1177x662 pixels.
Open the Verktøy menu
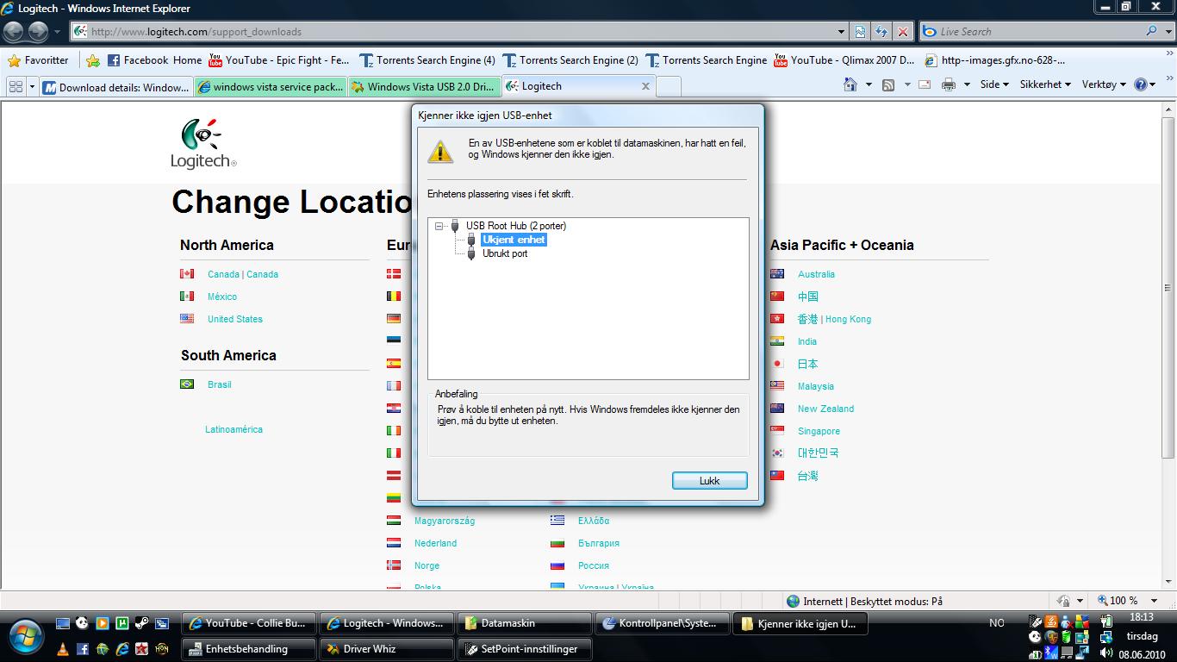pos(1104,84)
